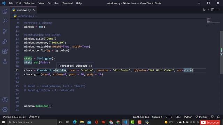Click the mainloop text on line 30
Image resolution: width=223 pixels, height=125 pixels.
42,106
